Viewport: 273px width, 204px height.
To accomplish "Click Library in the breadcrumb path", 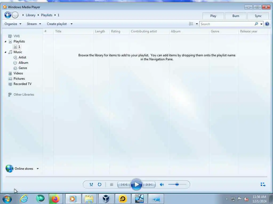I will (30, 15).
